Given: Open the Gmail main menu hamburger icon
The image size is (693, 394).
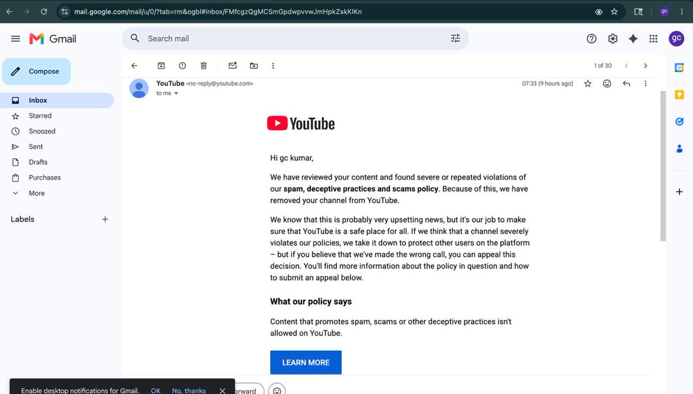Looking at the screenshot, I should coord(16,39).
